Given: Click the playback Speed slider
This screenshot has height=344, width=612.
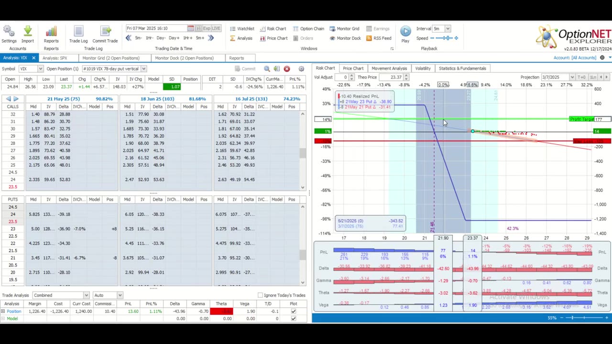Looking at the screenshot, I should tap(445, 38).
